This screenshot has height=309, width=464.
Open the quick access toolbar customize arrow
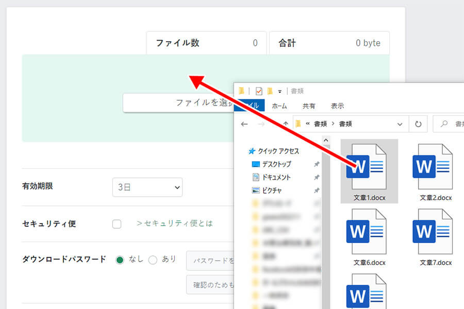[x=279, y=91]
